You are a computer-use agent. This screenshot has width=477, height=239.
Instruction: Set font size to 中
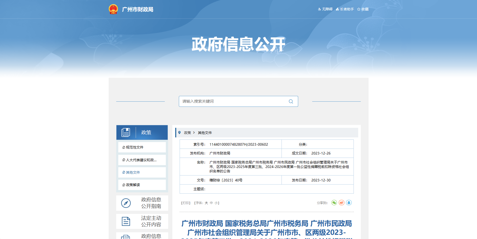click(211, 203)
